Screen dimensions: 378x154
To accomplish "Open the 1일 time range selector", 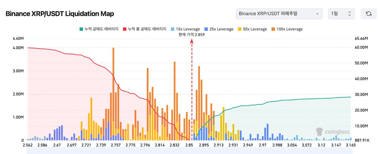I will click(342, 14).
